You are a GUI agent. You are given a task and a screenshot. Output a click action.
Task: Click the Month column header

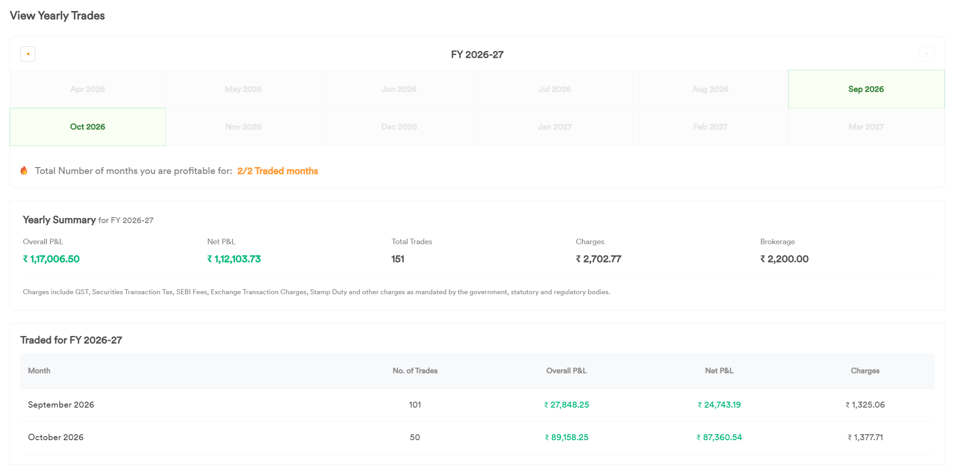39,370
